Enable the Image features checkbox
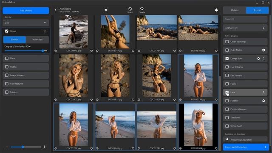The width and height of the screenshot is (272, 153). point(7,75)
